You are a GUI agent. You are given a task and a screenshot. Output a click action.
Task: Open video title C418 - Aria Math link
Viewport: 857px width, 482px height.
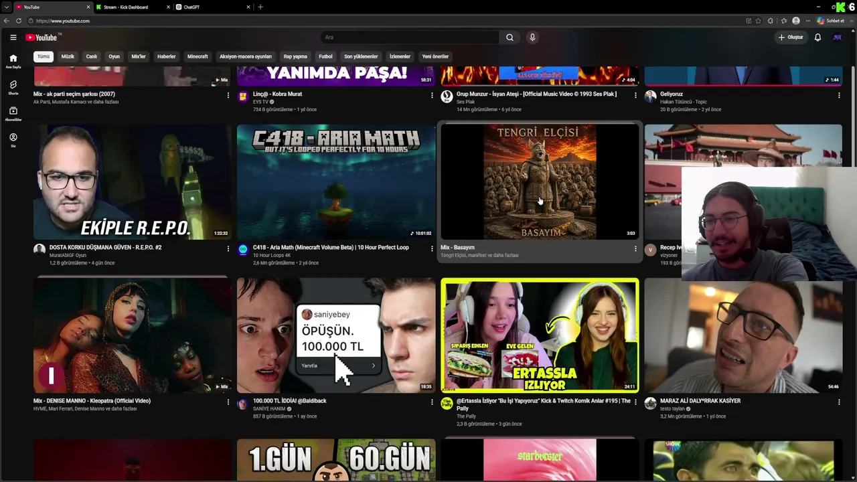(x=331, y=248)
